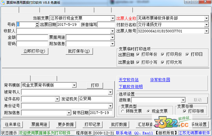Open the 证件名称 dropdown
Screen dimensions: 212x136
57,99
